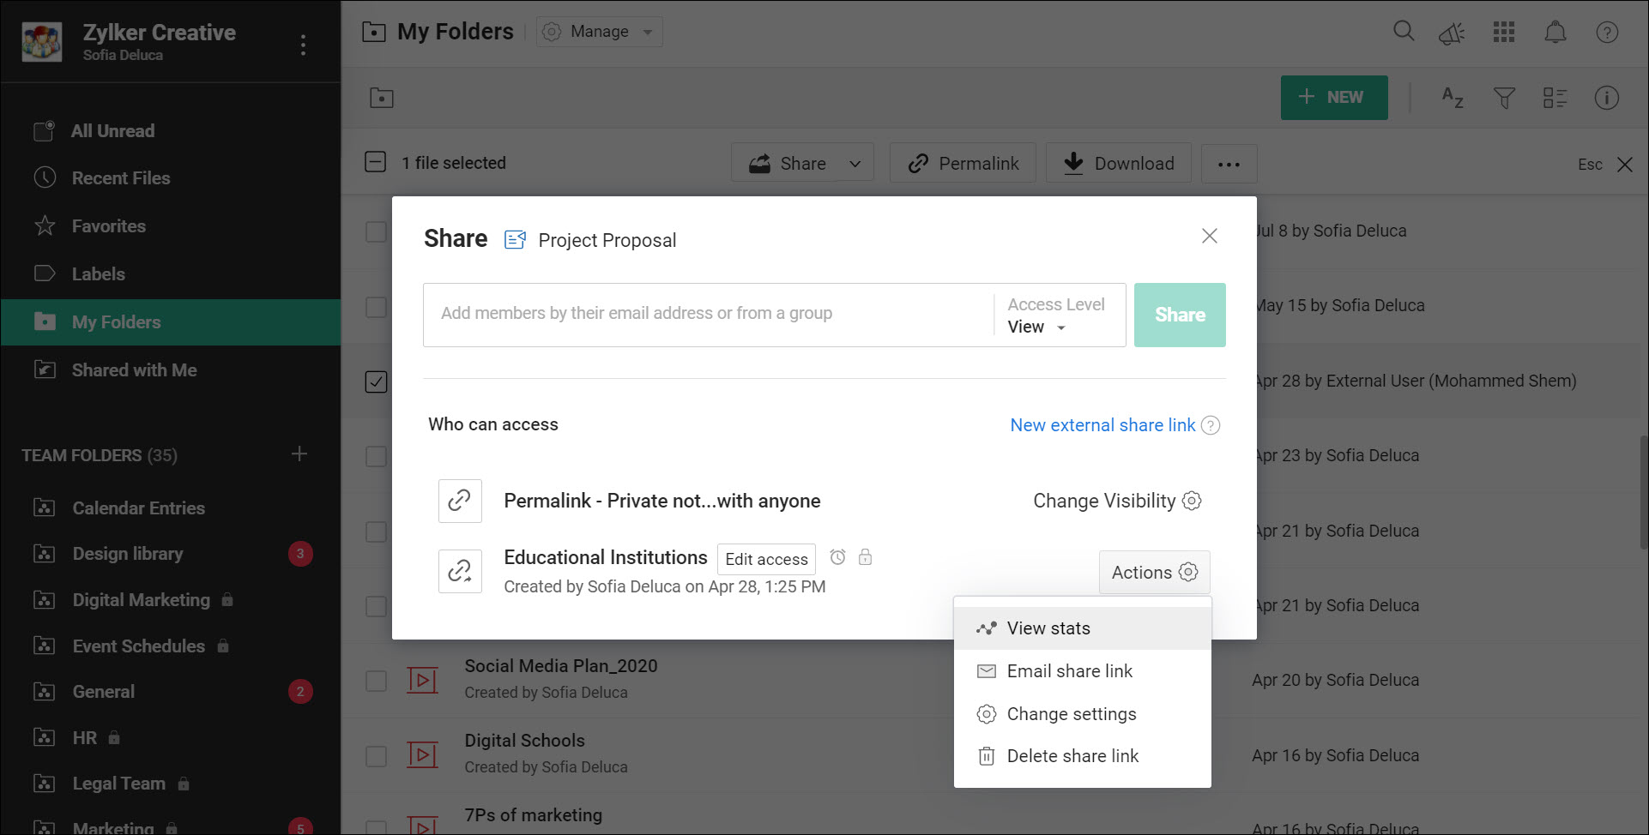Select the Digital Schools file checkbox
The image size is (1649, 835).
[376, 756]
